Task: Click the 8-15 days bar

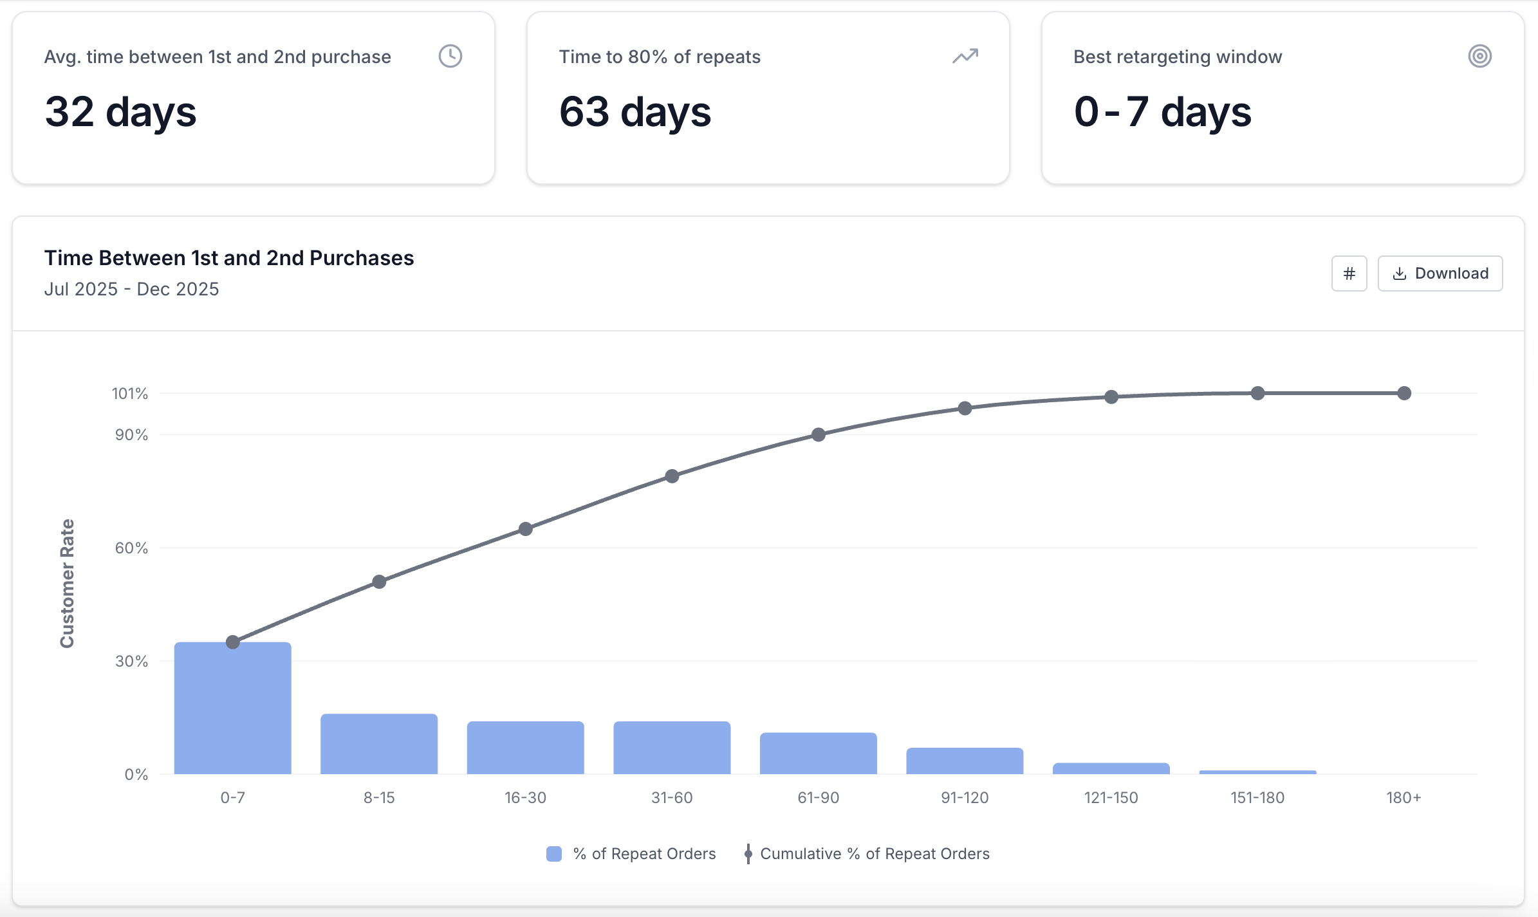Action: (379, 744)
